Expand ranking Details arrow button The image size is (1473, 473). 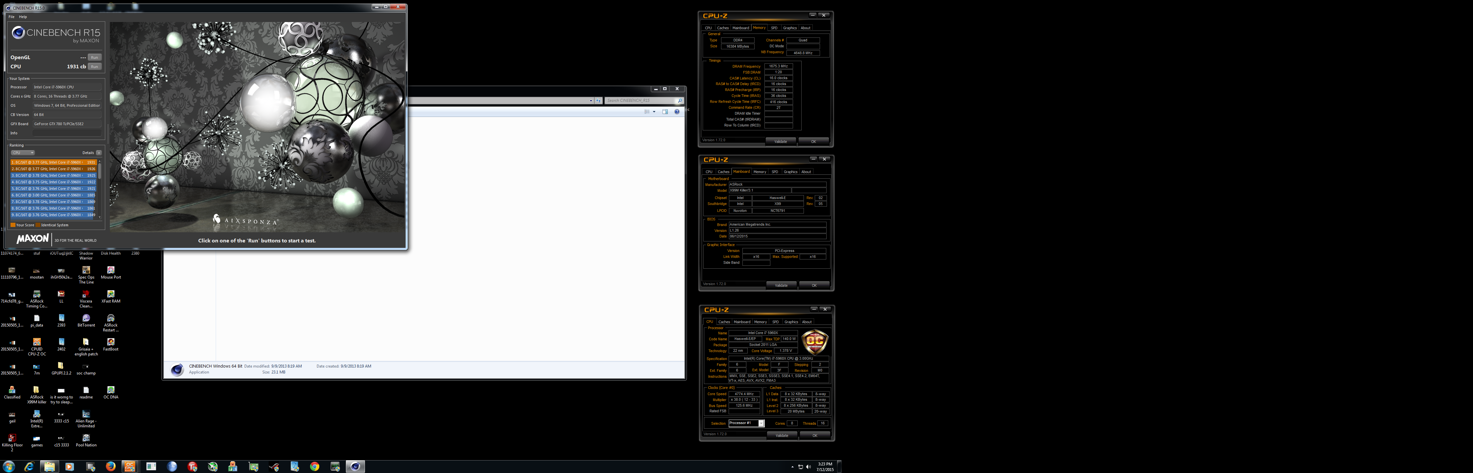point(99,152)
